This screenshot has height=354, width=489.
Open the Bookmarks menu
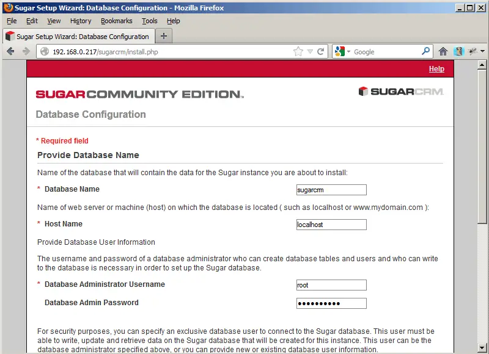click(x=116, y=21)
